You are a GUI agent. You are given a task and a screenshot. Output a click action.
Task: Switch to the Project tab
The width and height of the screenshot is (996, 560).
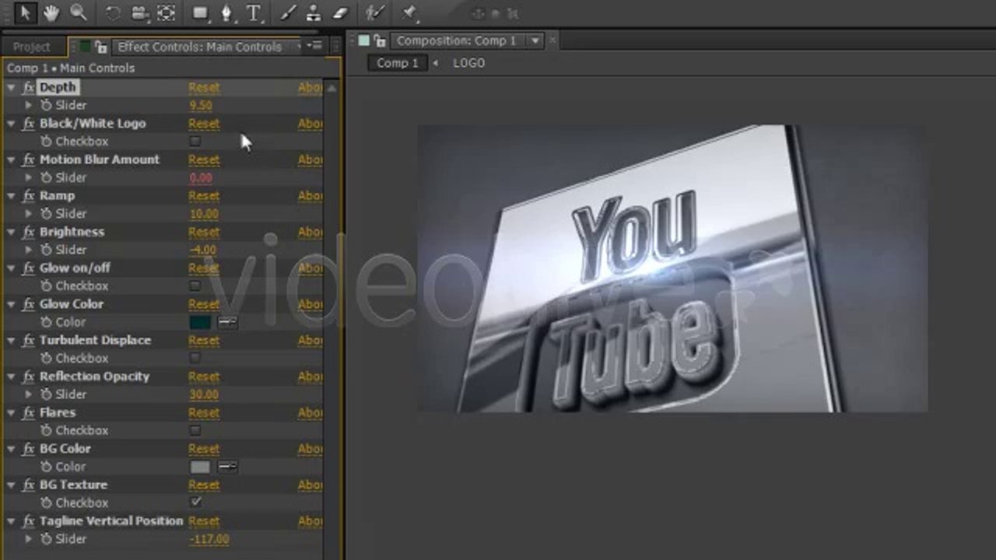pyautogui.click(x=31, y=47)
